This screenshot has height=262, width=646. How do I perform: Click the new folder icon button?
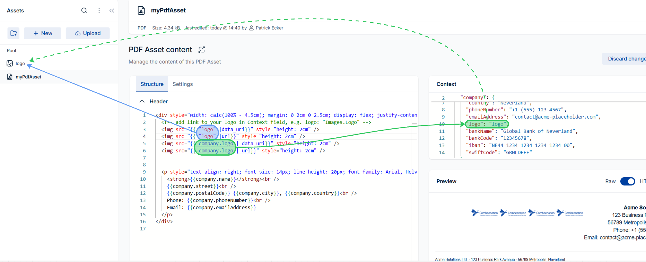pyautogui.click(x=14, y=33)
